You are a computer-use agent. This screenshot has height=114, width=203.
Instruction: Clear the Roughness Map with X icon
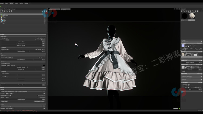(193, 68)
